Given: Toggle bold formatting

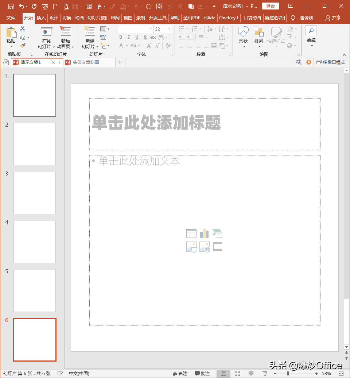Looking at the screenshot, I should 121,37.
